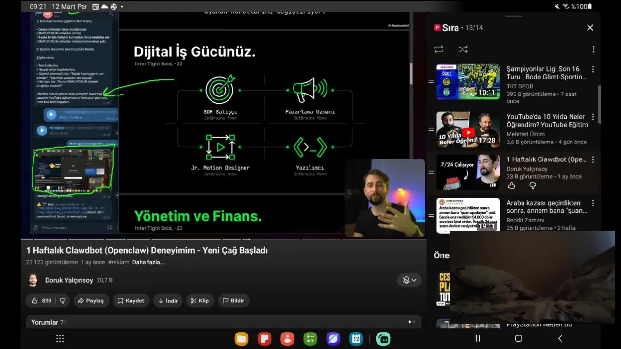Like the Clawdbot video from the queue
The image size is (621, 349).
tap(512, 186)
